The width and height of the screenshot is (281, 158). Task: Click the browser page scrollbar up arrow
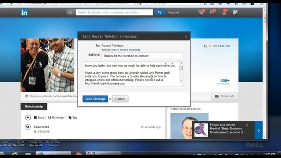(x=265, y=10)
